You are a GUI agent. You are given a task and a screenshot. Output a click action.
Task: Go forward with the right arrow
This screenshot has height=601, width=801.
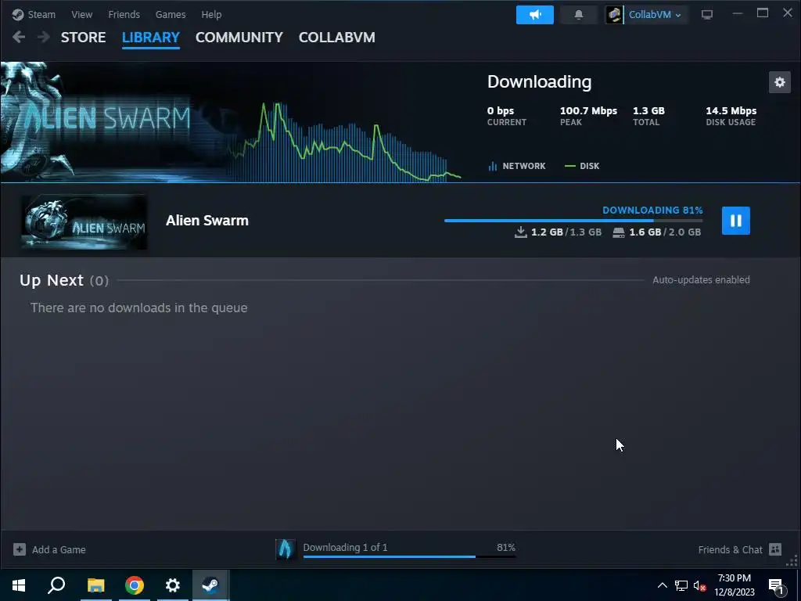44,37
